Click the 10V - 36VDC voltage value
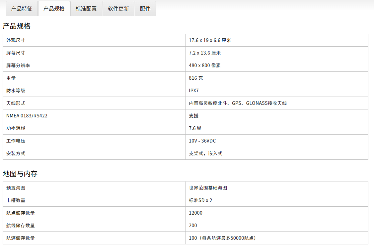 202,141
